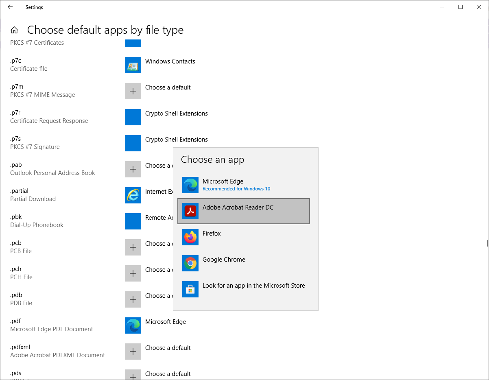Click the 'Recommended for Windows 10' text
The width and height of the screenshot is (489, 380).
tap(236, 189)
